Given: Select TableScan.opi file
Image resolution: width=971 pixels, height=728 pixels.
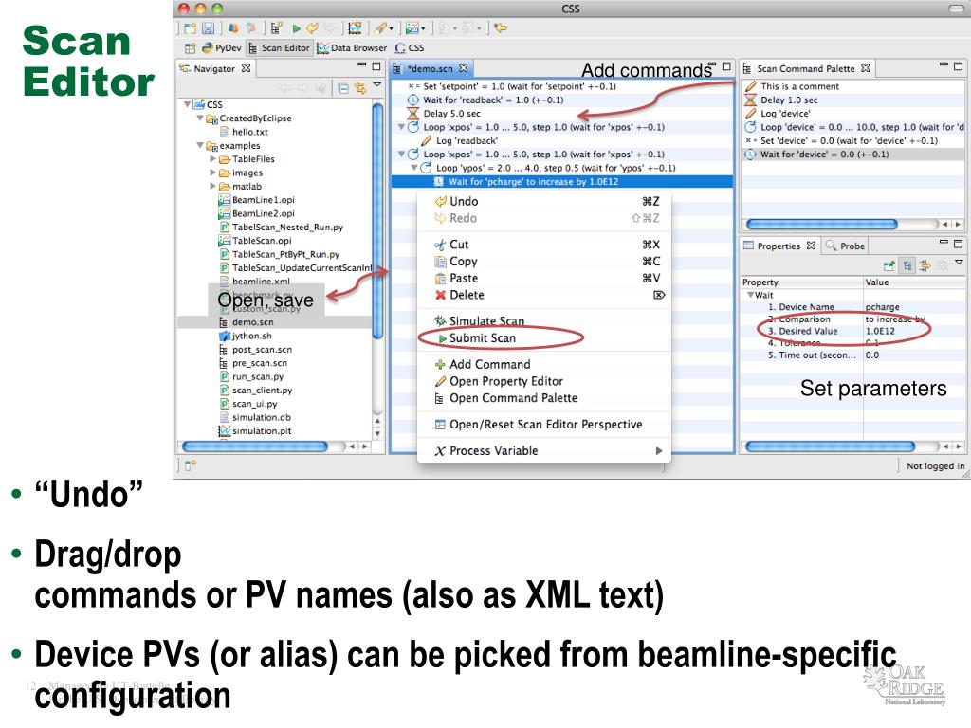Looking at the screenshot, I should click(x=262, y=240).
